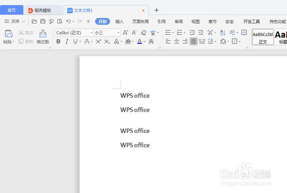
Task: Open the 审阅 ribbon tab
Action: point(179,22)
